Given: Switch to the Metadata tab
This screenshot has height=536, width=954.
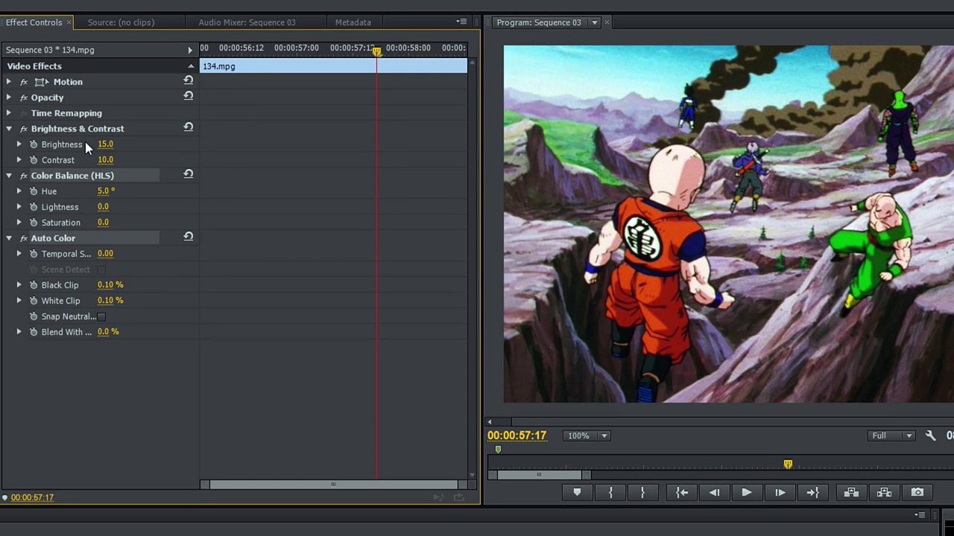Looking at the screenshot, I should tap(353, 22).
